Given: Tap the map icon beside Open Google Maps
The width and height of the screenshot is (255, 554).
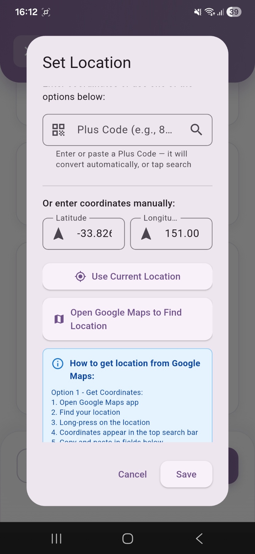Looking at the screenshot, I should (59, 319).
